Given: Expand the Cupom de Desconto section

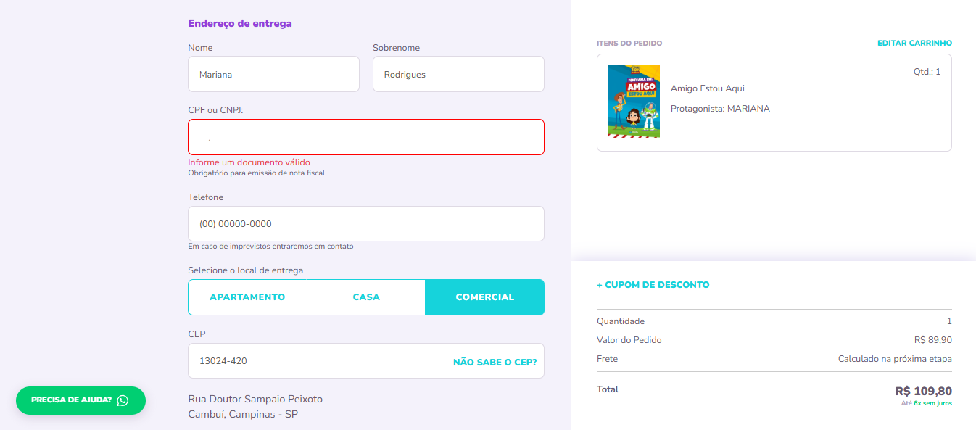Looking at the screenshot, I should pos(653,285).
